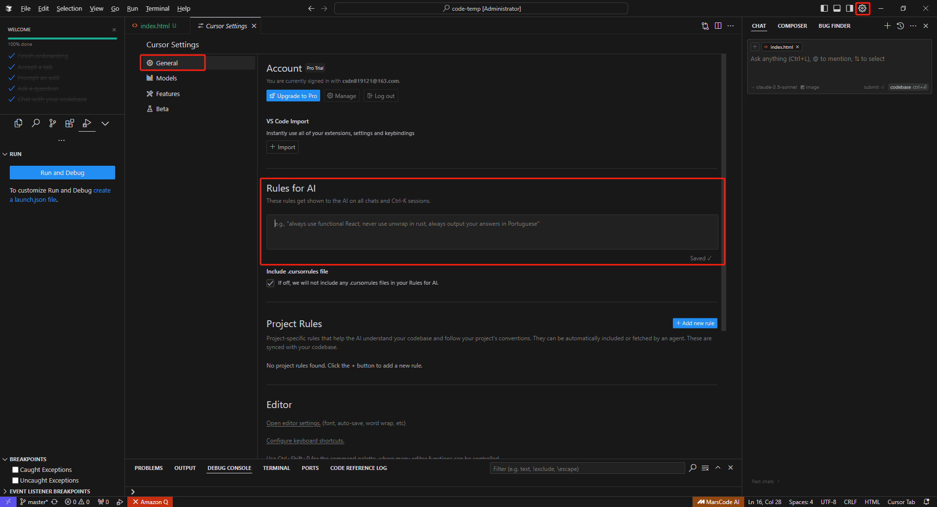This screenshot has height=507, width=937.
Task: Click the Log out button
Action: 381,96
